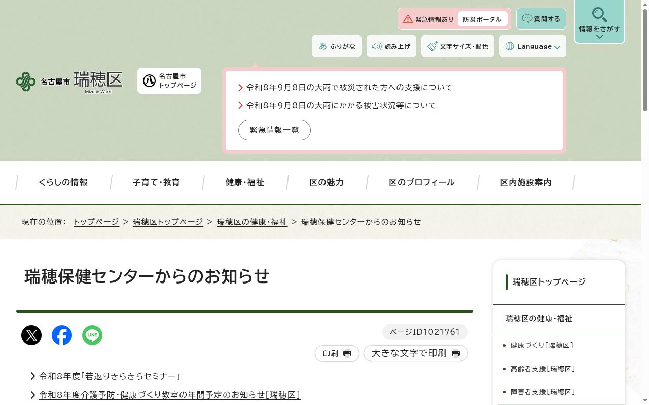Open 介護予防・健康づくり教室の年間予定 link
649x405 pixels.
pos(170,394)
